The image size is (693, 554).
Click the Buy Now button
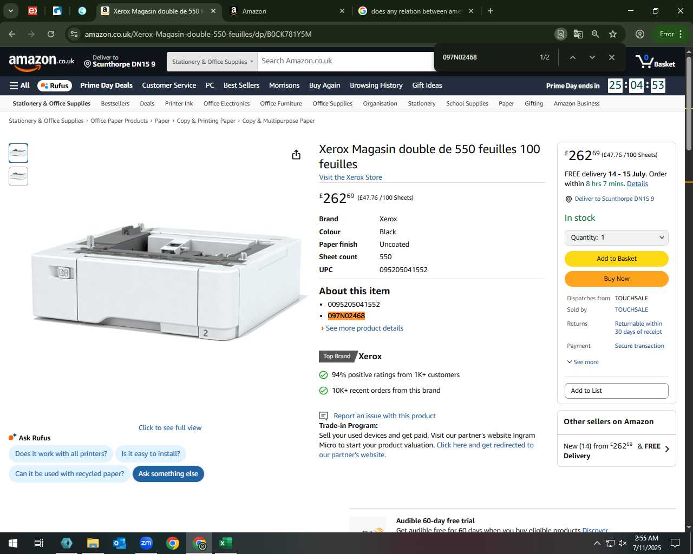tap(617, 279)
